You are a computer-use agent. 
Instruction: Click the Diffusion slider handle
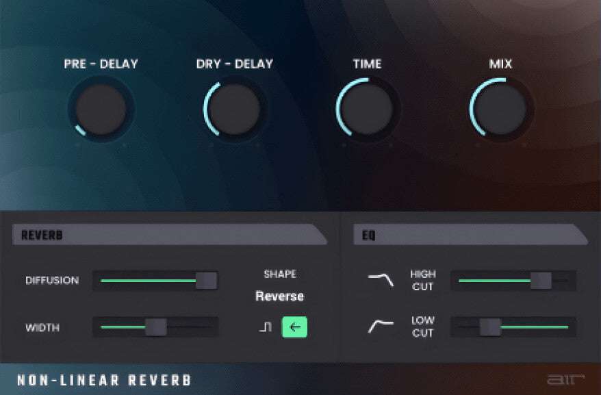click(206, 280)
